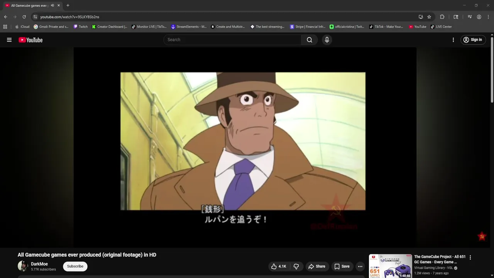The height and width of the screenshot is (278, 494).
Task: Open the Creator Dashboard bookmark
Action: (110, 27)
